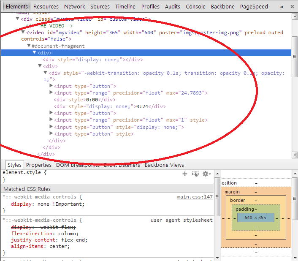Click the metrics pane scrollbar thumb
The height and width of the screenshot is (261, 298).
(x=295, y=198)
